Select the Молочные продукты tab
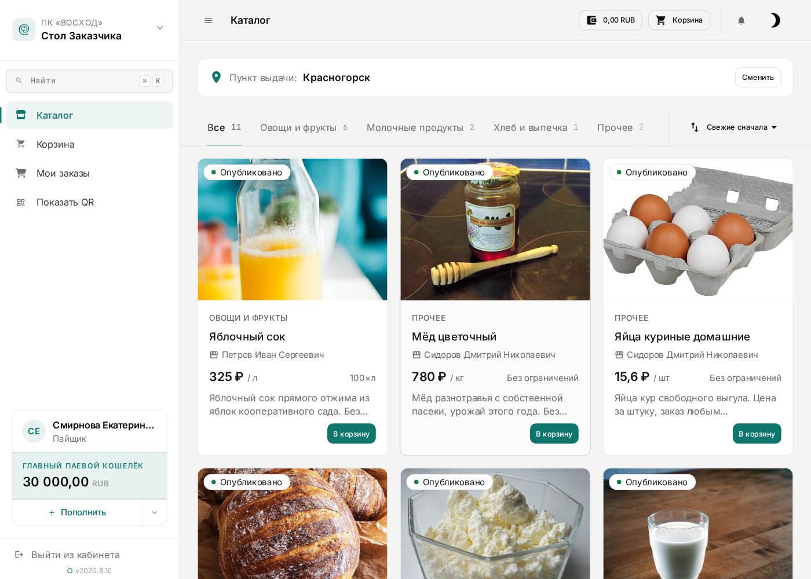The image size is (811, 579). (x=421, y=127)
